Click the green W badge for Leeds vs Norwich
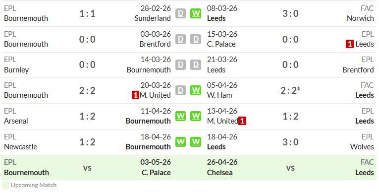 (196, 13)
